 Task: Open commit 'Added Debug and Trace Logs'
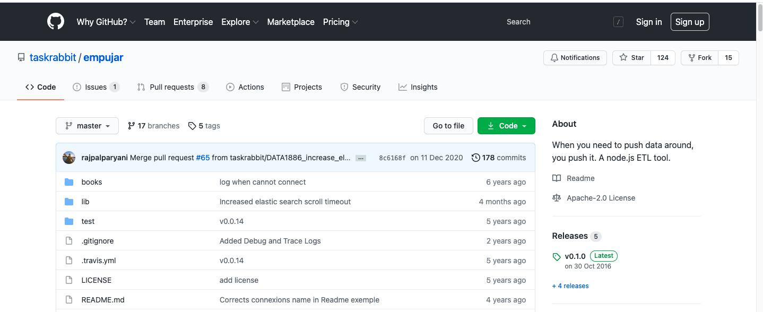270,241
